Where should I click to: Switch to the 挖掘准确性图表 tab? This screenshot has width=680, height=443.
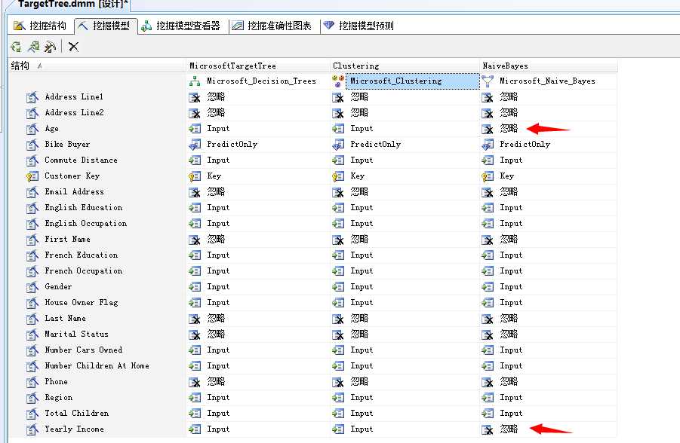(x=272, y=26)
